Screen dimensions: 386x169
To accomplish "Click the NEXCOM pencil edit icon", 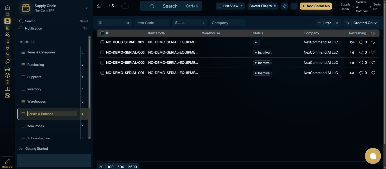I will [x=7, y=161].
